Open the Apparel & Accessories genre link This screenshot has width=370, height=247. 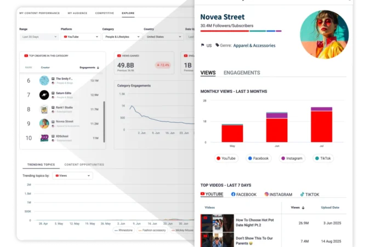[254, 46]
